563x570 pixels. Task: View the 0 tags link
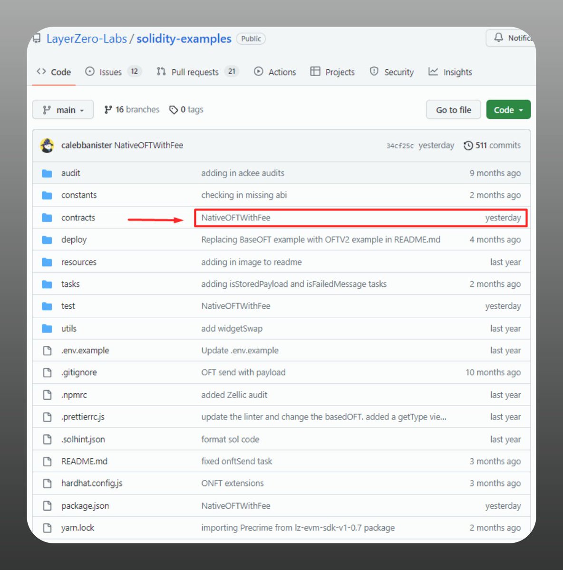point(186,110)
